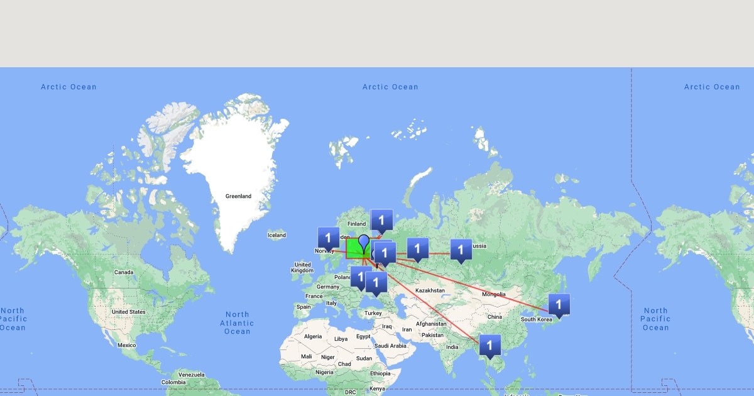Screen dimensions: 754x396
Task: Open the marker east of South Korea
Action: coord(559,305)
